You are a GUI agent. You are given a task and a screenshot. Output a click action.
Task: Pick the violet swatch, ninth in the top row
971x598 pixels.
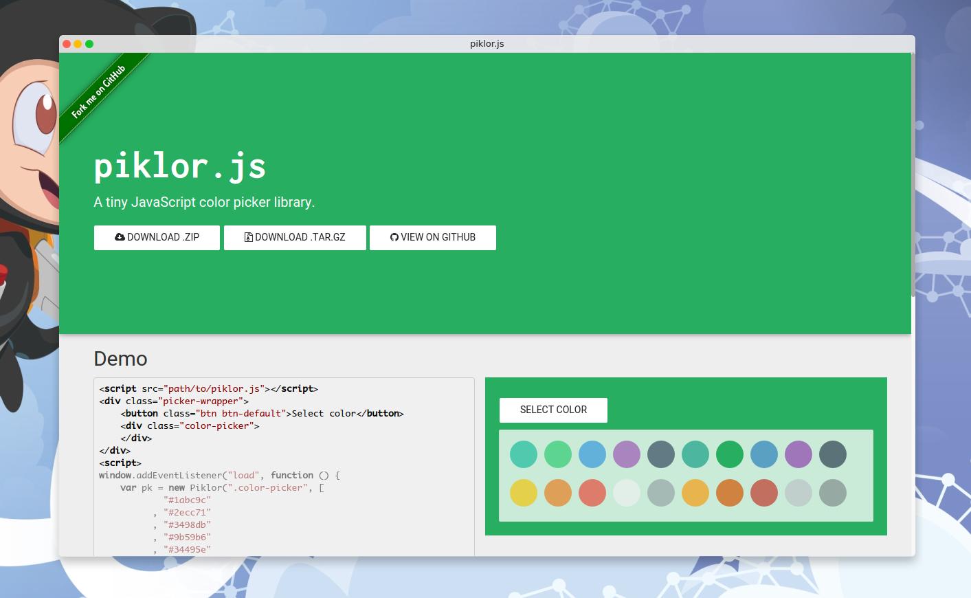click(x=799, y=454)
